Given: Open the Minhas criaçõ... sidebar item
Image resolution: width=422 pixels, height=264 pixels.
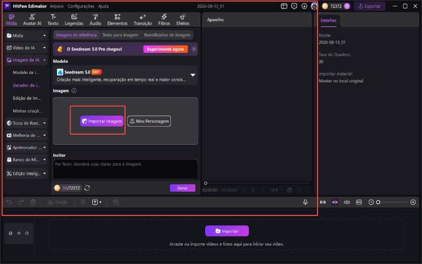Looking at the screenshot, I should [x=27, y=111].
